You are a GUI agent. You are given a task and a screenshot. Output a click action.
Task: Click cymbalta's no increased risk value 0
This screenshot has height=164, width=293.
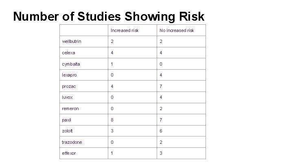[161, 64]
